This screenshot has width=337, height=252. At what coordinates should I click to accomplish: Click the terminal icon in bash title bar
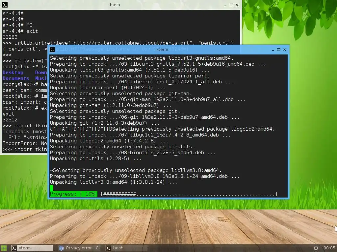[5, 5]
